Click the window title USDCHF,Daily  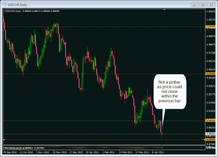point(17,5)
